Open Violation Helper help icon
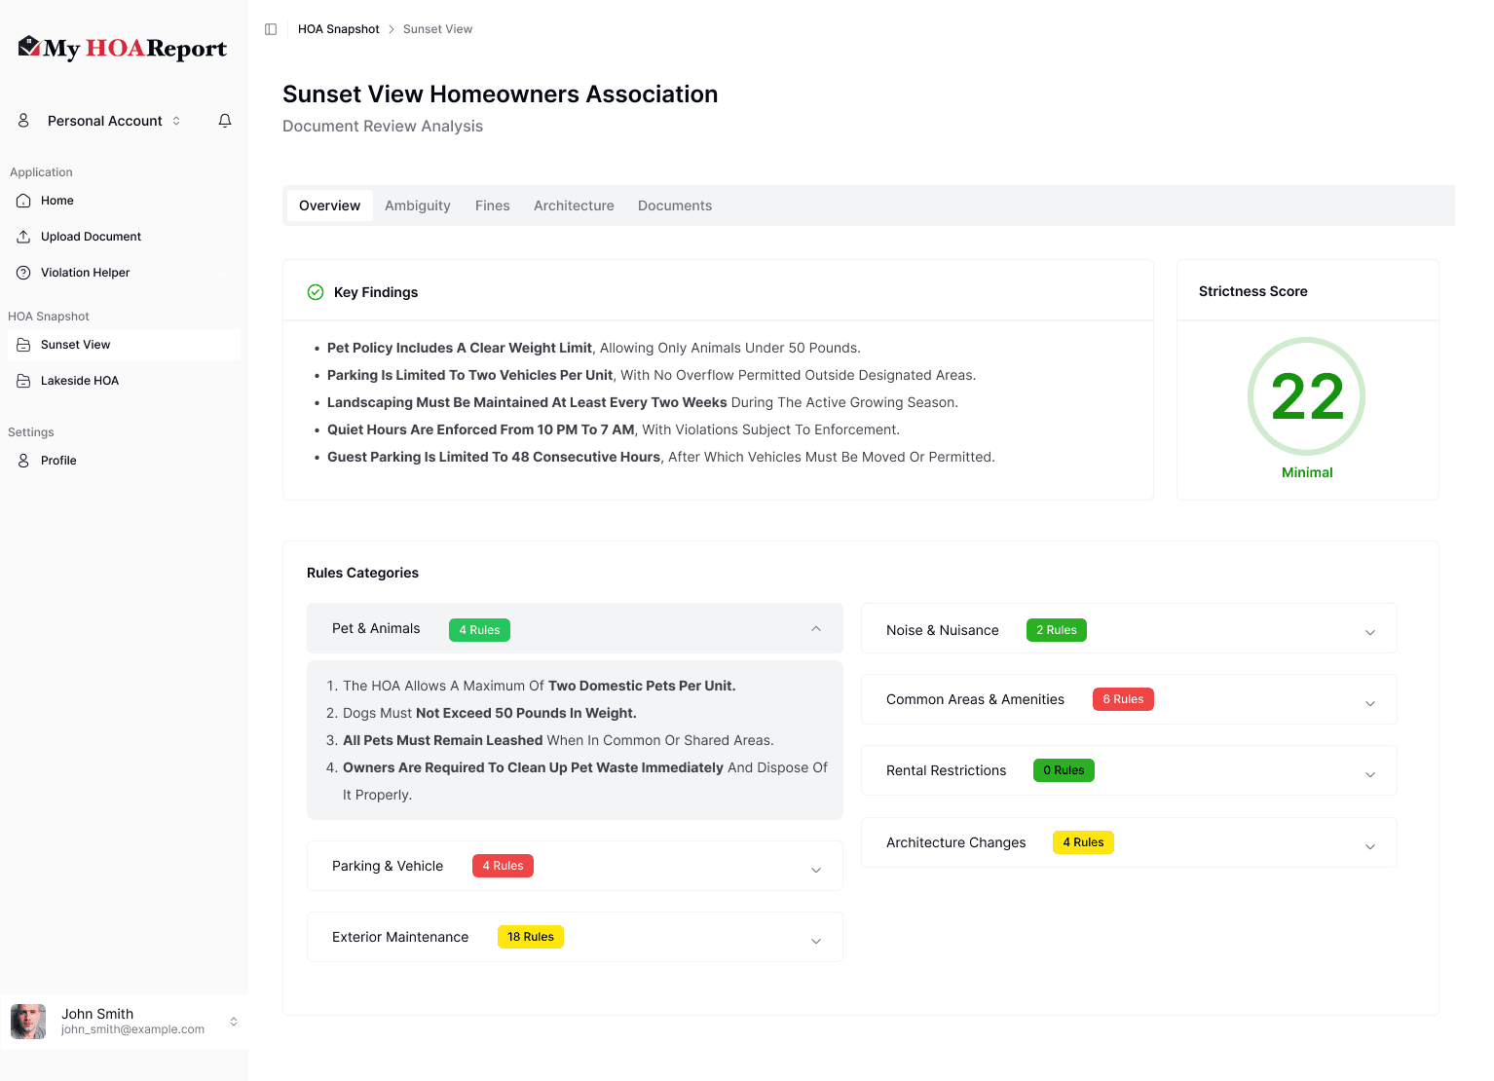This screenshot has width=1494, height=1081. [23, 273]
